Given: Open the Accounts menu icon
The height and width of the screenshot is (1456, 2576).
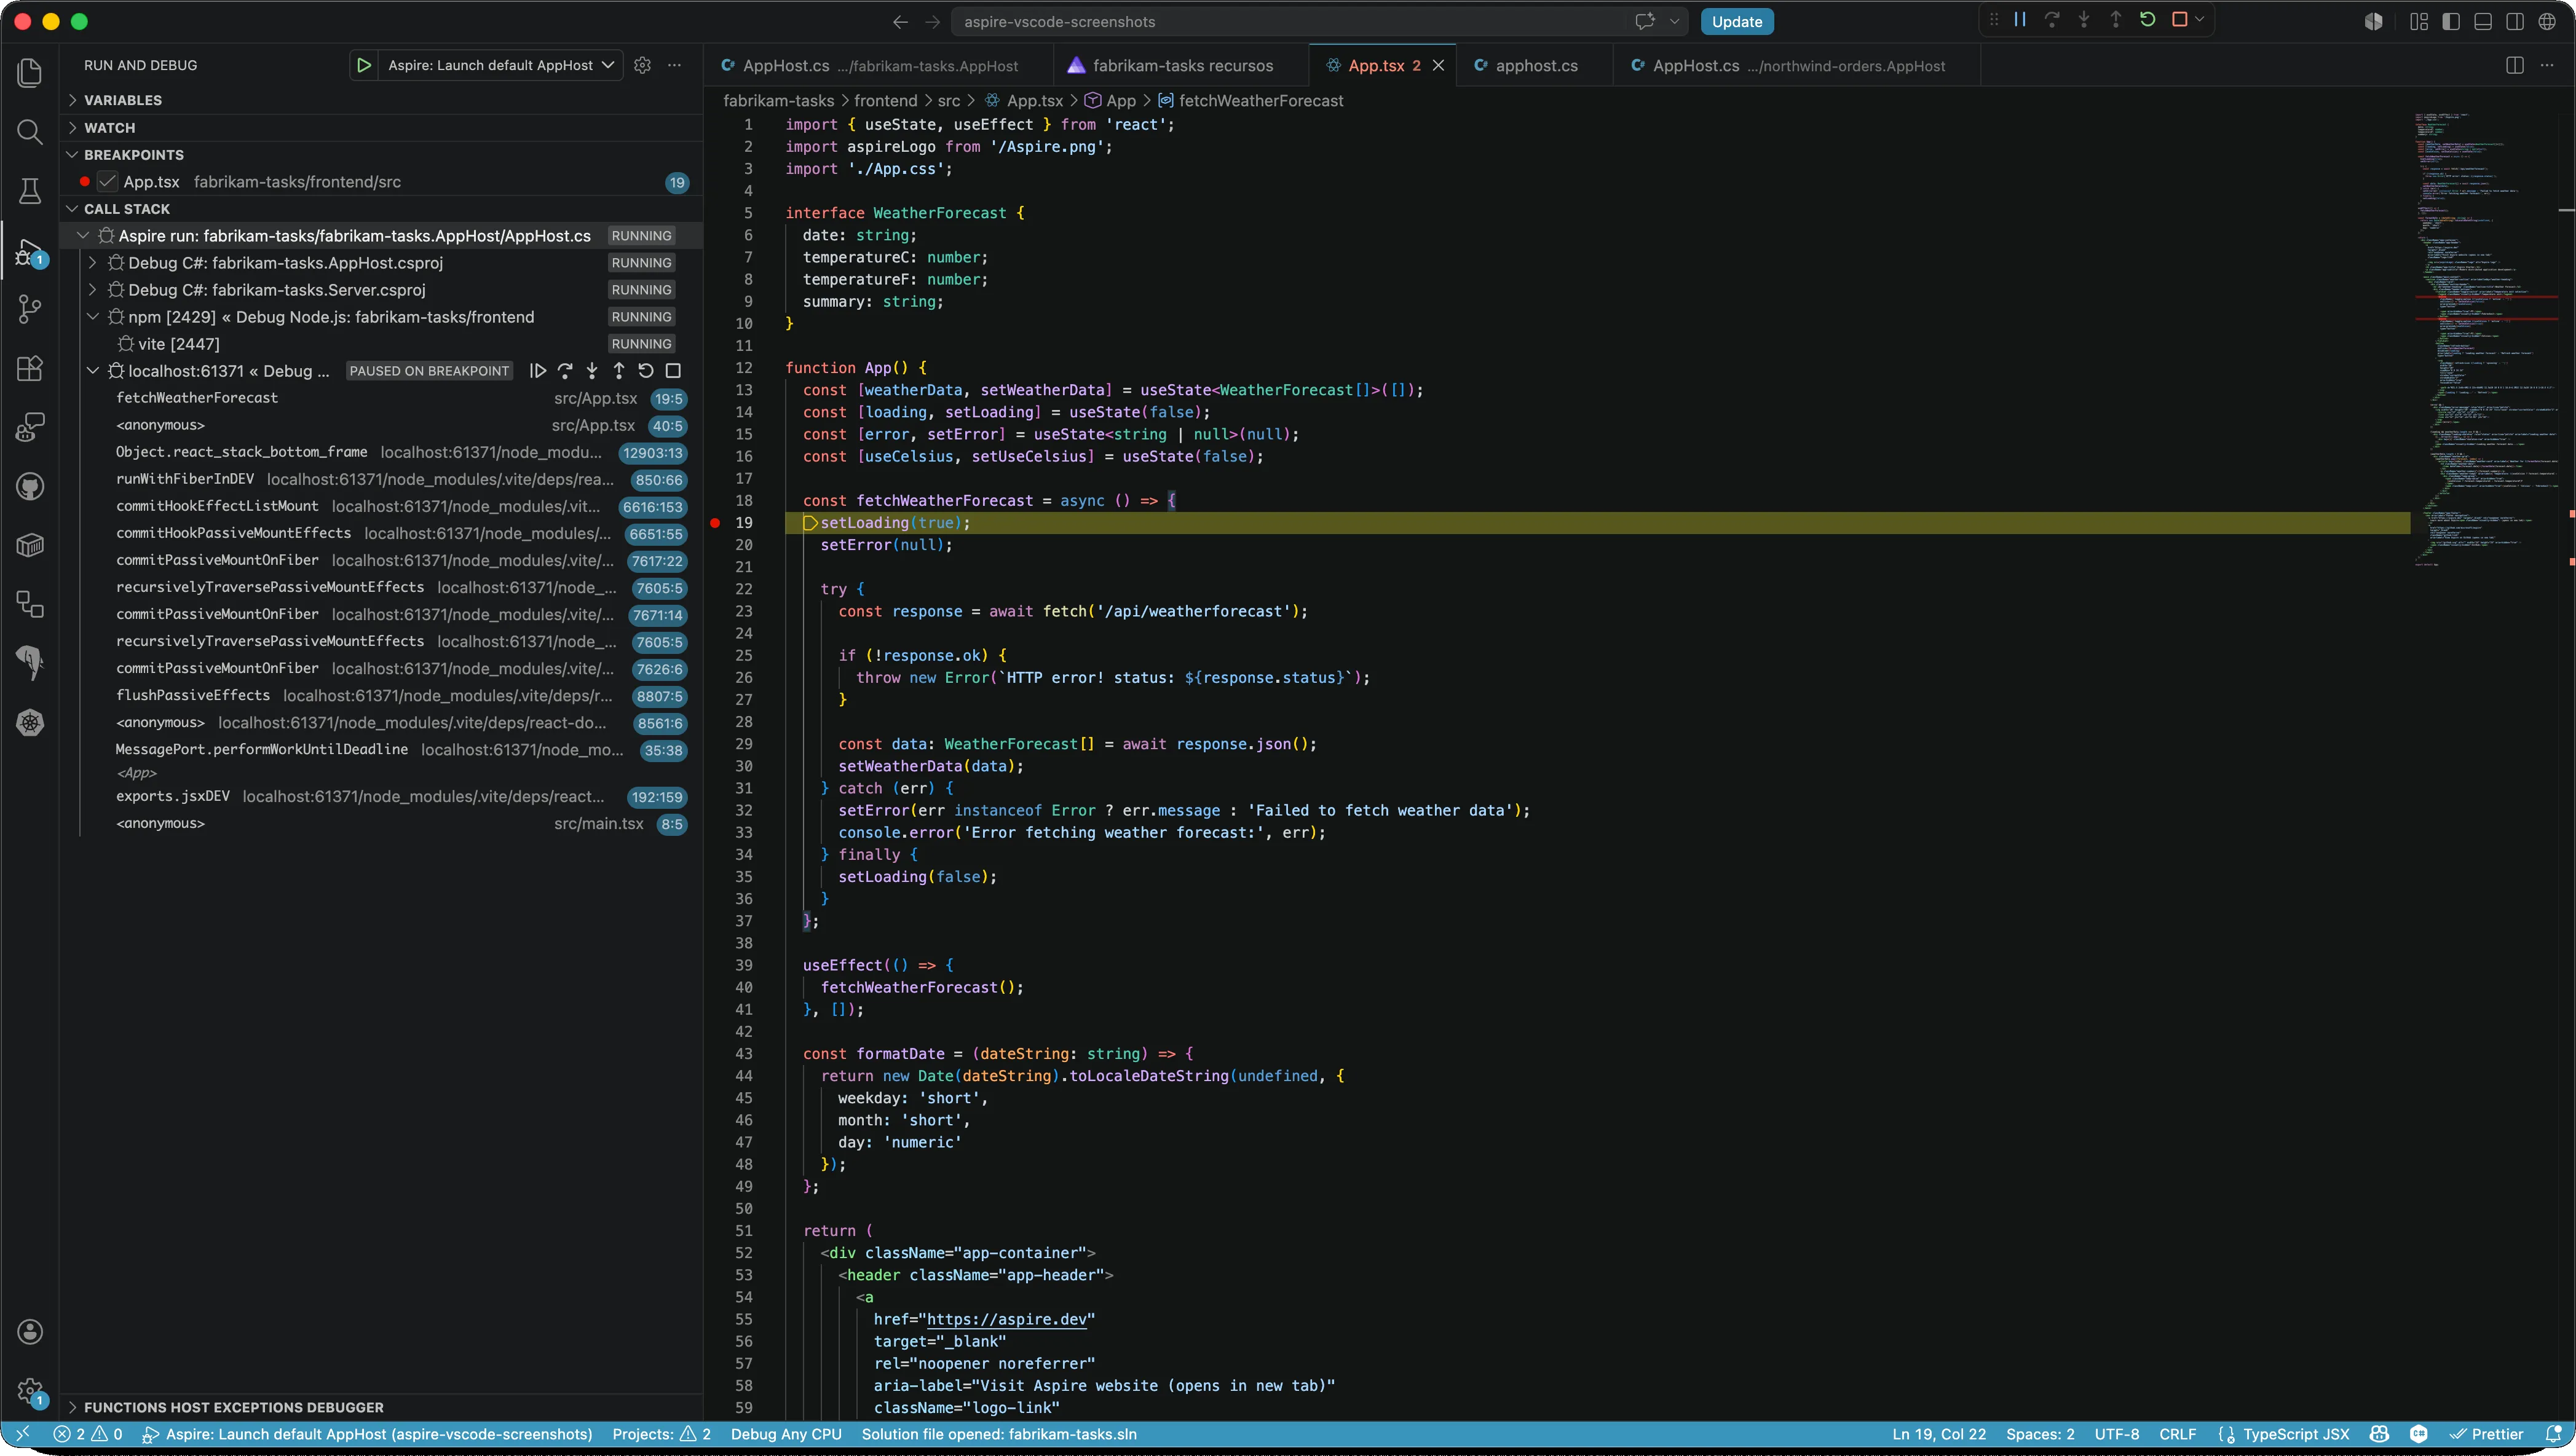Looking at the screenshot, I should (30, 1332).
